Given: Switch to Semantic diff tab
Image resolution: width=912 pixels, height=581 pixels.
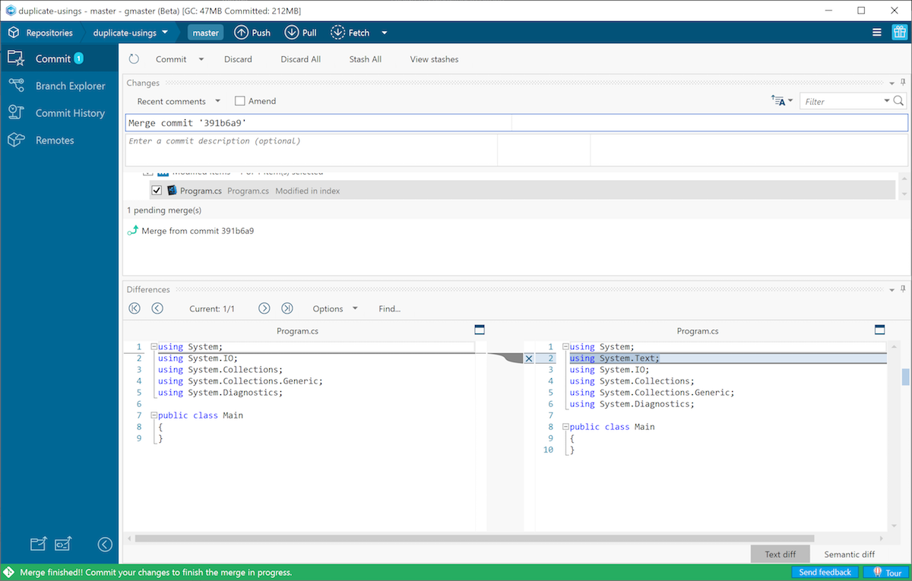Looking at the screenshot, I should click(x=849, y=554).
